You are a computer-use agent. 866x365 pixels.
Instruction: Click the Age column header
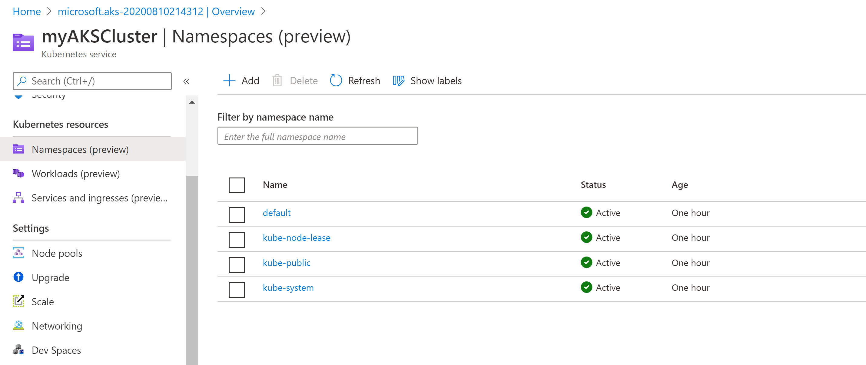coord(679,185)
